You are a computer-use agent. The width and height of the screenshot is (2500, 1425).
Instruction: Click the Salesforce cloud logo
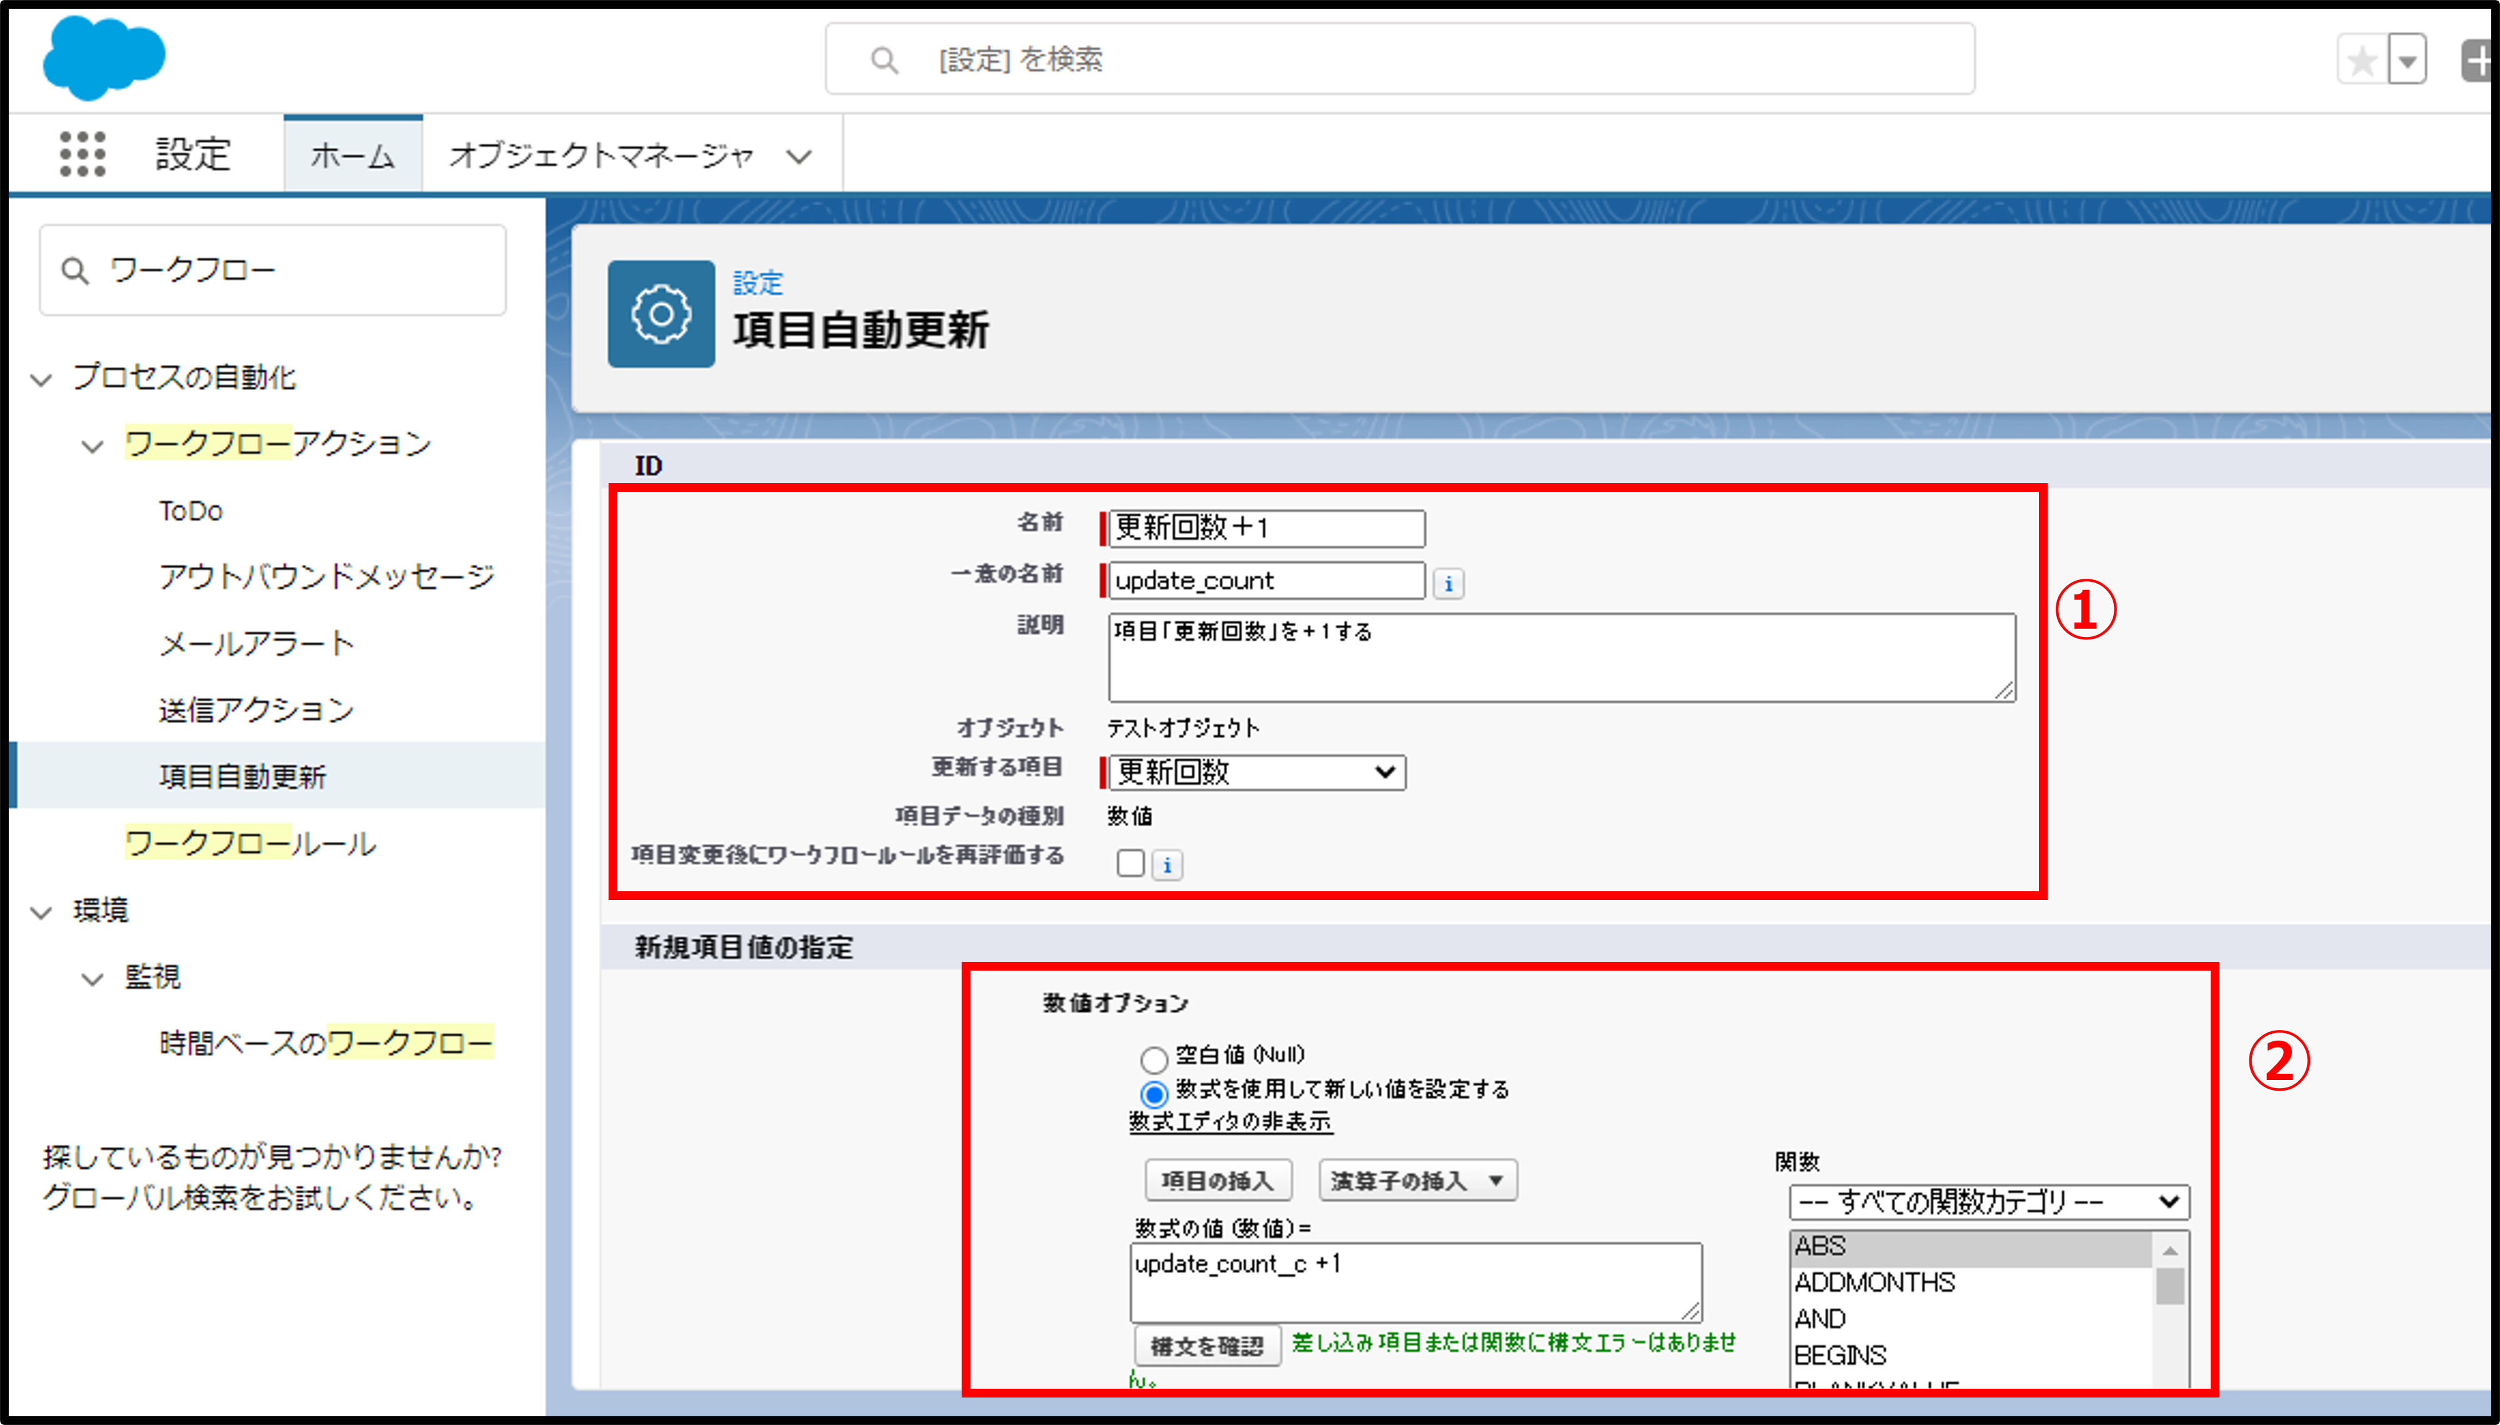tap(104, 59)
